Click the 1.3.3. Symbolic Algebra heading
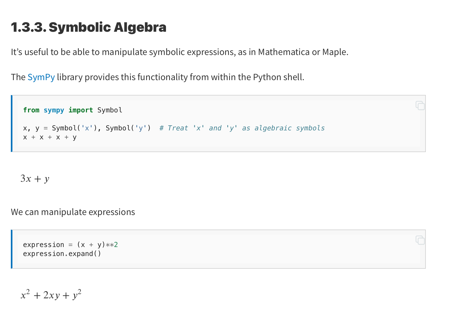Viewport: 453px width, 311px height. [89, 27]
